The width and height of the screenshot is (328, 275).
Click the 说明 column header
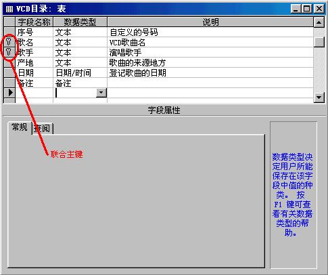point(210,22)
